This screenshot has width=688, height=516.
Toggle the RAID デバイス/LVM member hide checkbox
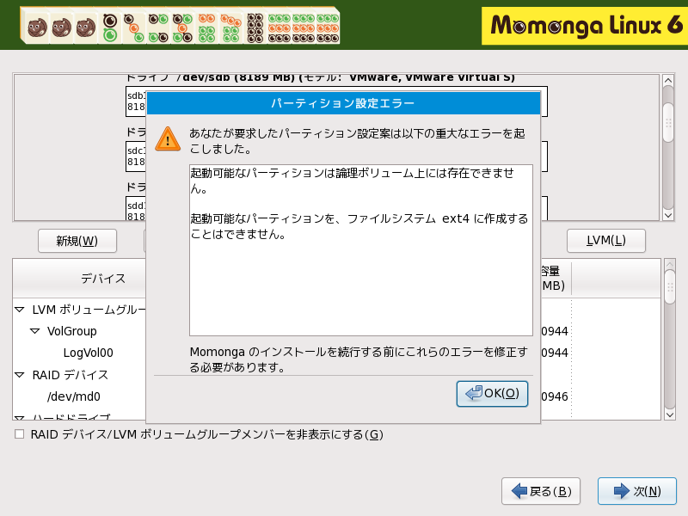pyautogui.click(x=19, y=434)
